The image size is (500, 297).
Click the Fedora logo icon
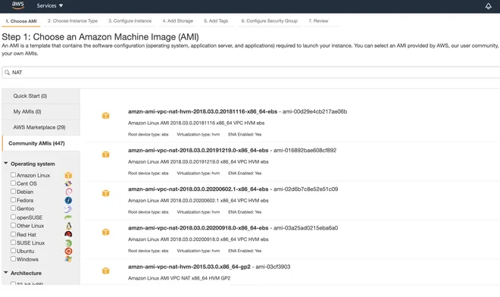pos(68,200)
